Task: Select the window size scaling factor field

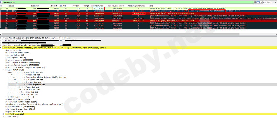Action: click(34, 104)
